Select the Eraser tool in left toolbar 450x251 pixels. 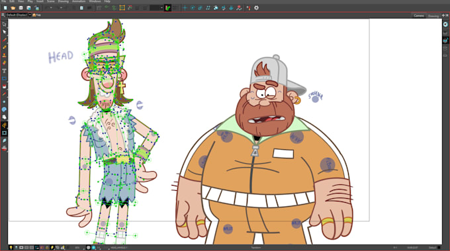4,63
